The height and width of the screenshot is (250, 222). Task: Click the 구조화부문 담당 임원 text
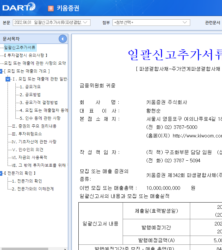coord(188,152)
